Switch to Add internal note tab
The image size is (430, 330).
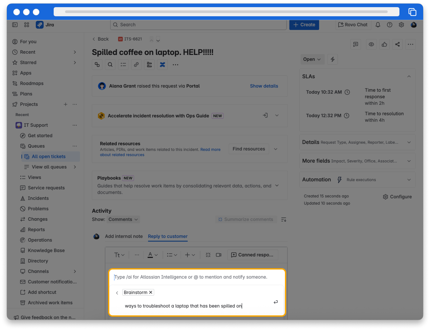tap(124, 236)
